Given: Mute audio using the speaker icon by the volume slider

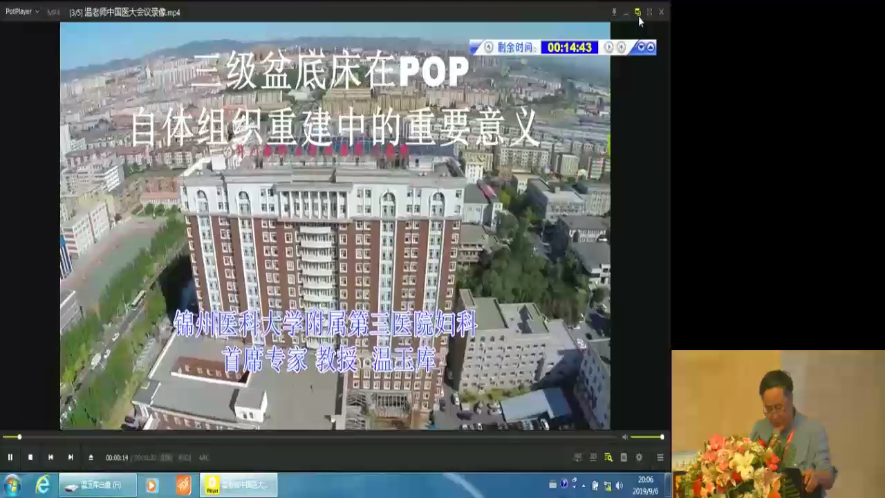Looking at the screenshot, I should 625,437.
